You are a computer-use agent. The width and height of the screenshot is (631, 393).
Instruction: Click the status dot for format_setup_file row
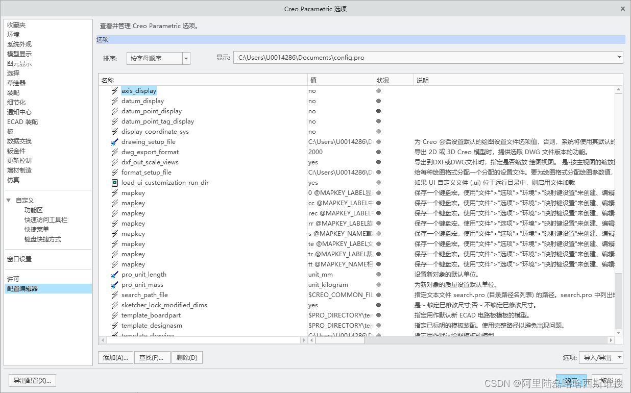pyautogui.click(x=379, y=173)
